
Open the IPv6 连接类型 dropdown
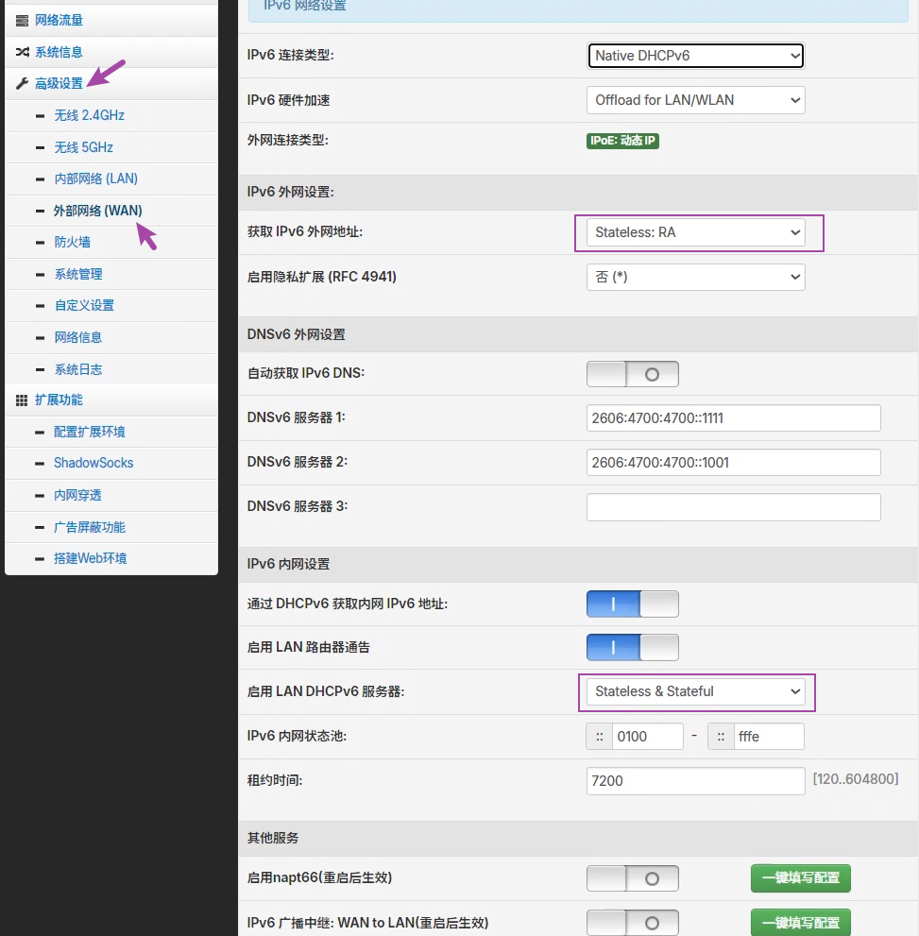point(696,56)
